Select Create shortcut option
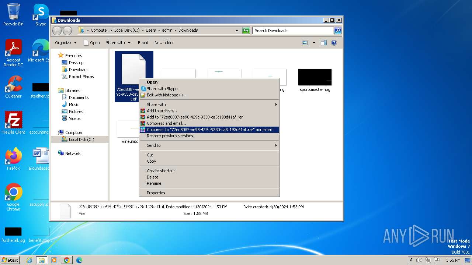The image size is (472, 265). pyautogui.click(x=209, y=171)
